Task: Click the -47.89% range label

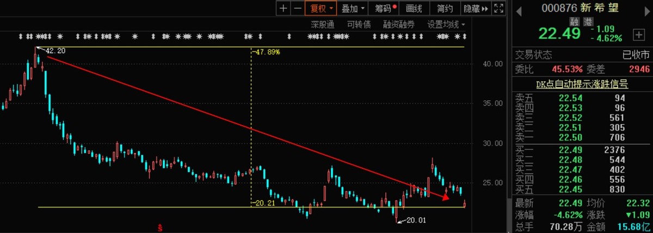Action: (267, 52)
